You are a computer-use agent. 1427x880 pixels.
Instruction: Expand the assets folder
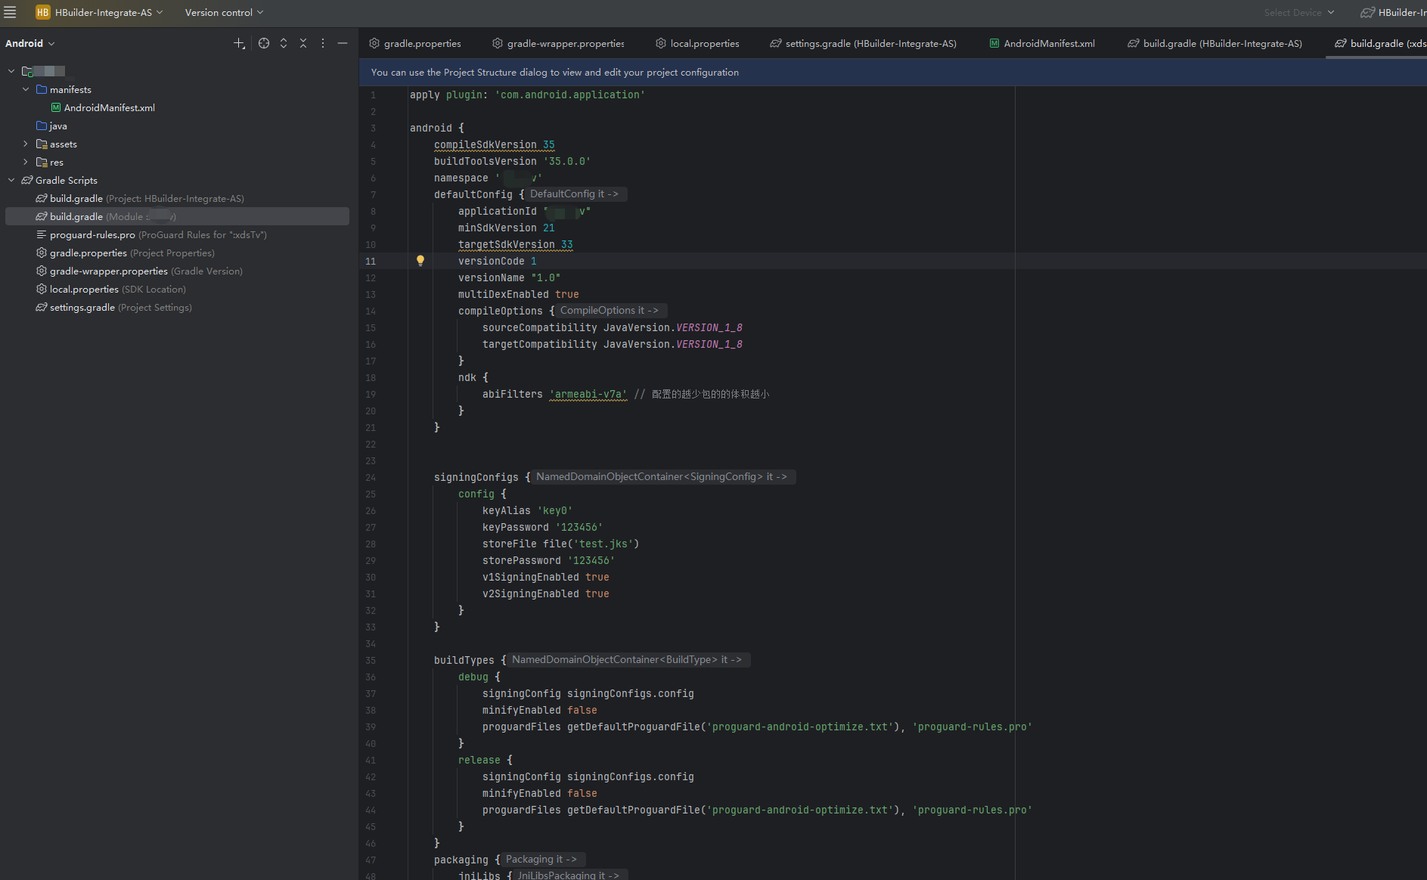[x=26, y=144]
